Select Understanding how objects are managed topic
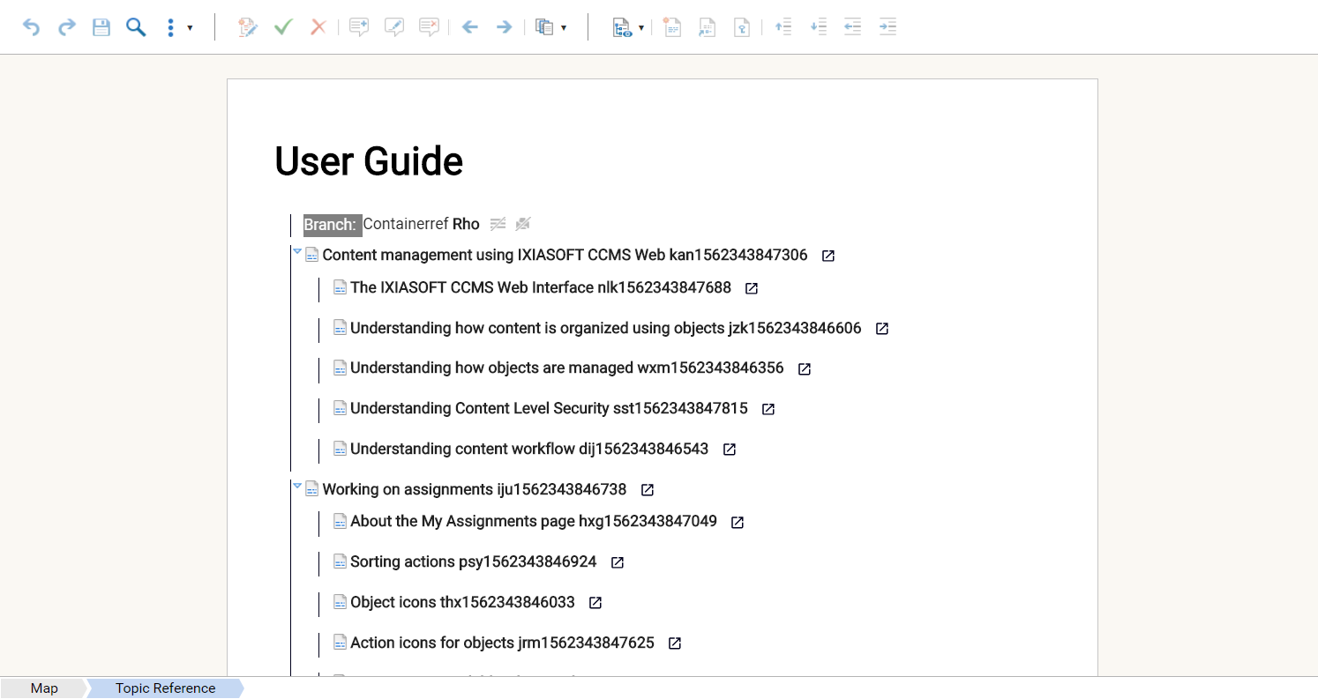The width and height of the screenshot is (1318, 699). [x=567, y=368]
